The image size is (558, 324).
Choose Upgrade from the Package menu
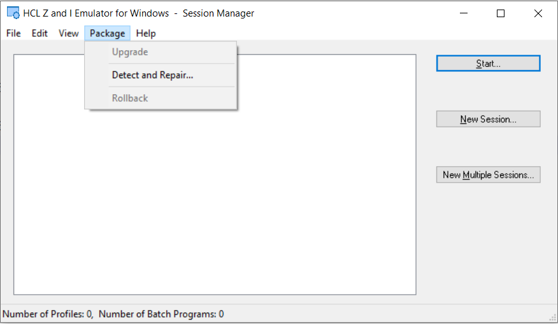(130, 52)
